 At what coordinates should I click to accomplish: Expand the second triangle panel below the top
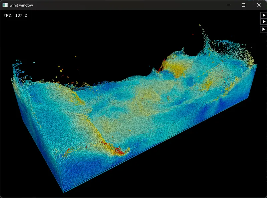[x=264, y=22]
